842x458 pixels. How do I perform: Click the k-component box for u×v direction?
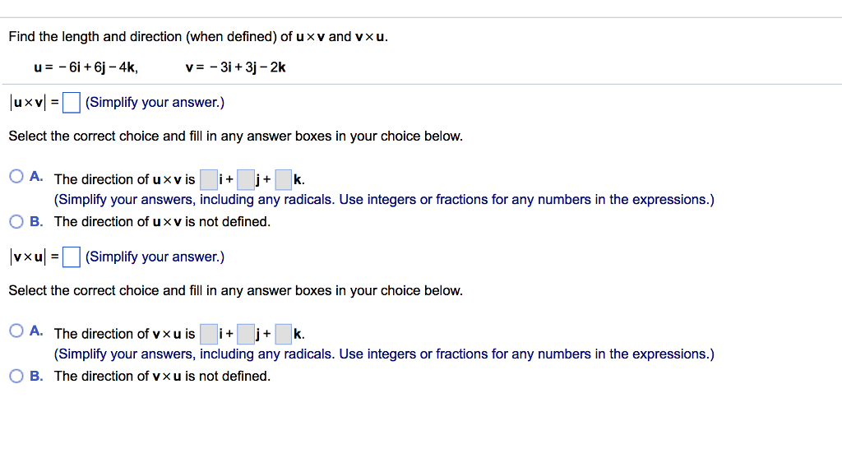(x=284, y=179)
